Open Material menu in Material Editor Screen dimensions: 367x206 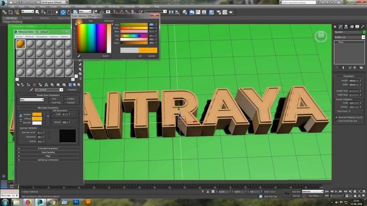coord(29,37)
